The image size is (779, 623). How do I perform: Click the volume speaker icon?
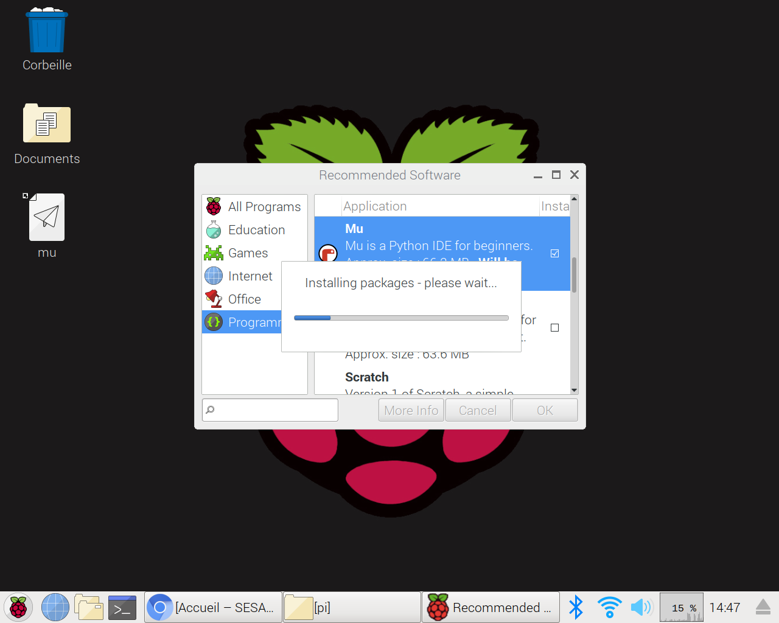(x=641, y=607)
